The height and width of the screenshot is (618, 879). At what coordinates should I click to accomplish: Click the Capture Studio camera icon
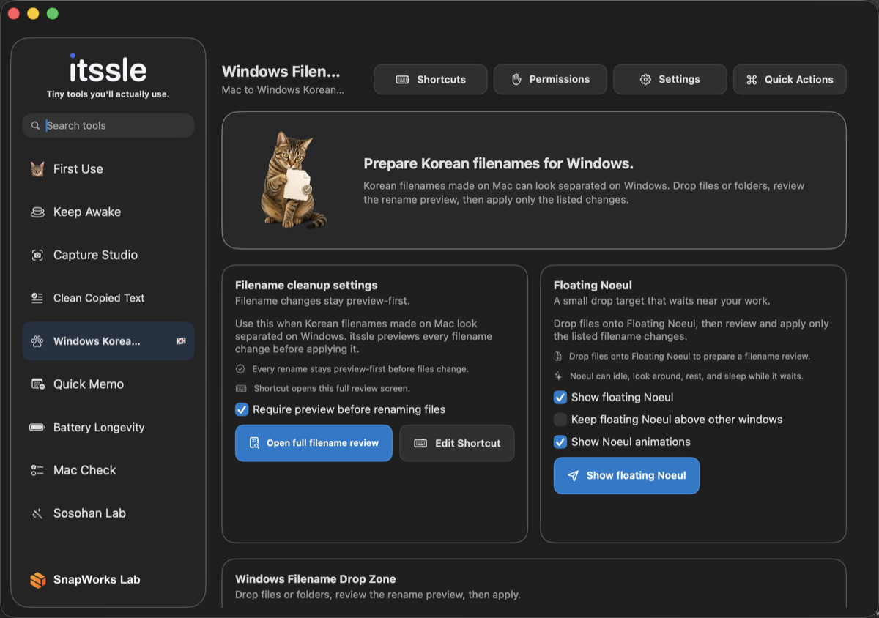pyautogui.click(x=37, y=255)
